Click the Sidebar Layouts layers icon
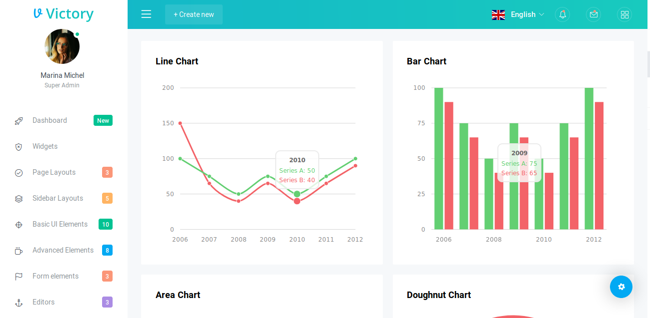Screen dimensions: 650x318 coord(19,199)
